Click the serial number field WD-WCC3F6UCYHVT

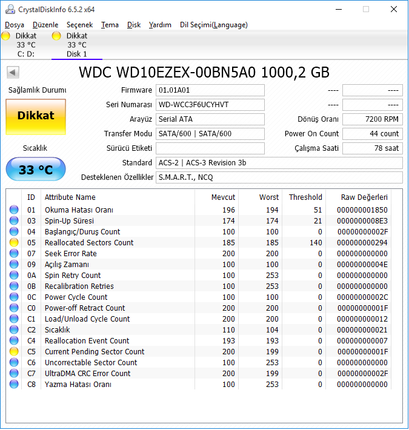(x=210, y=105)
